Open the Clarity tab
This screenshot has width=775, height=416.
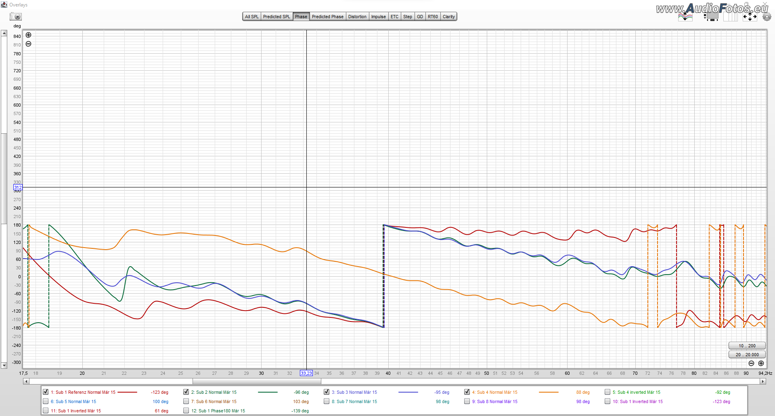(448, 17)
